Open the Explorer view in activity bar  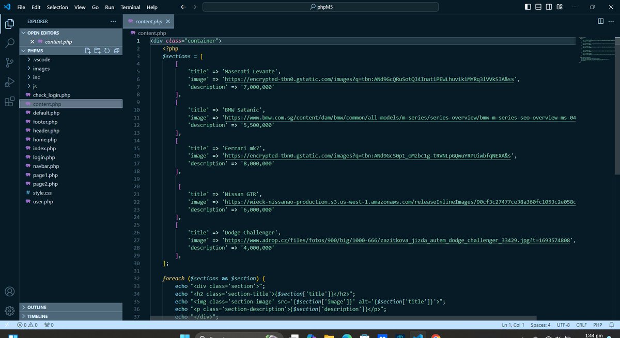(9, 24)
